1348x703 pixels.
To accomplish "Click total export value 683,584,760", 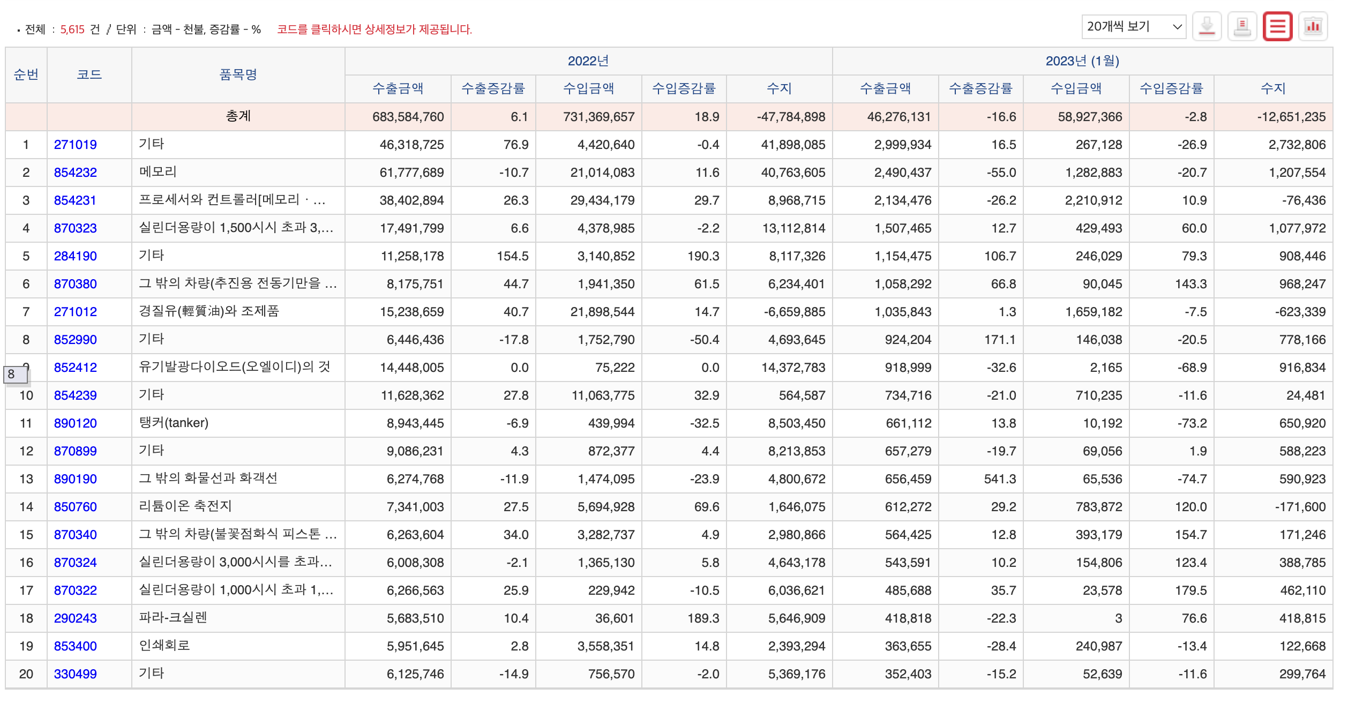I will (408, 117).
